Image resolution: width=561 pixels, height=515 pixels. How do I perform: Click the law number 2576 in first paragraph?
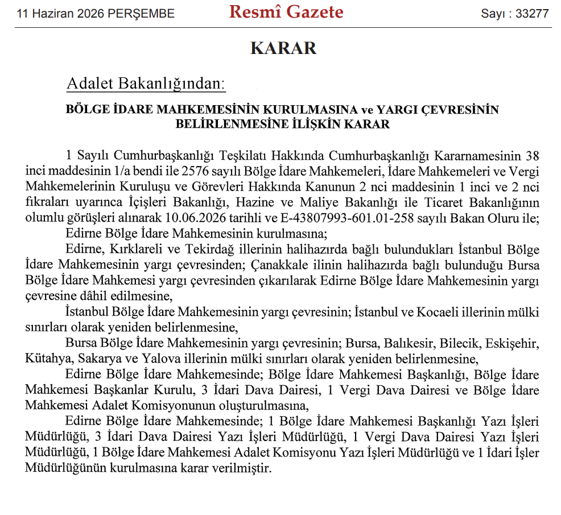tap(195, 171)
